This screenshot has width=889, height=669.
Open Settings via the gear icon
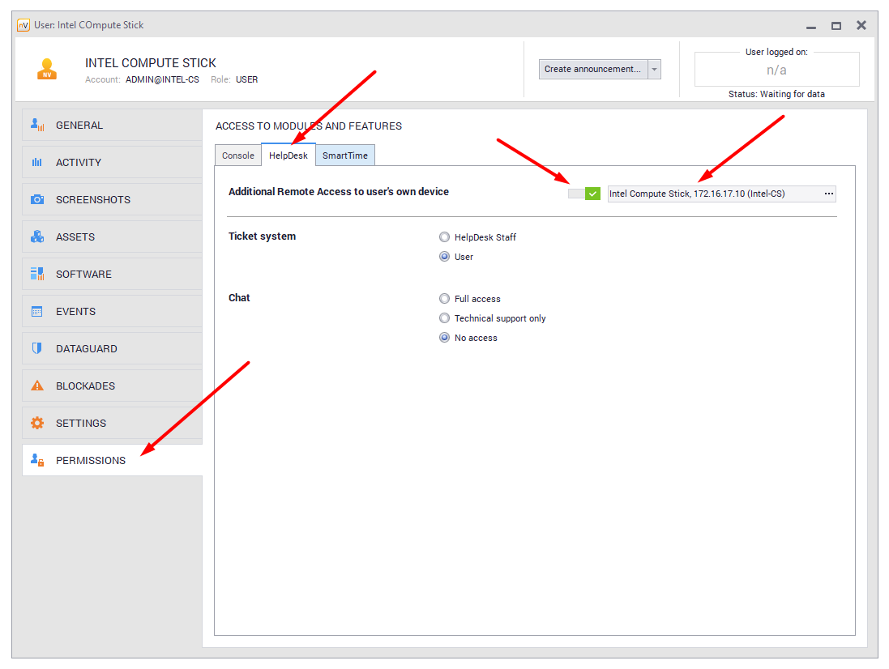[x=37, y=424]
